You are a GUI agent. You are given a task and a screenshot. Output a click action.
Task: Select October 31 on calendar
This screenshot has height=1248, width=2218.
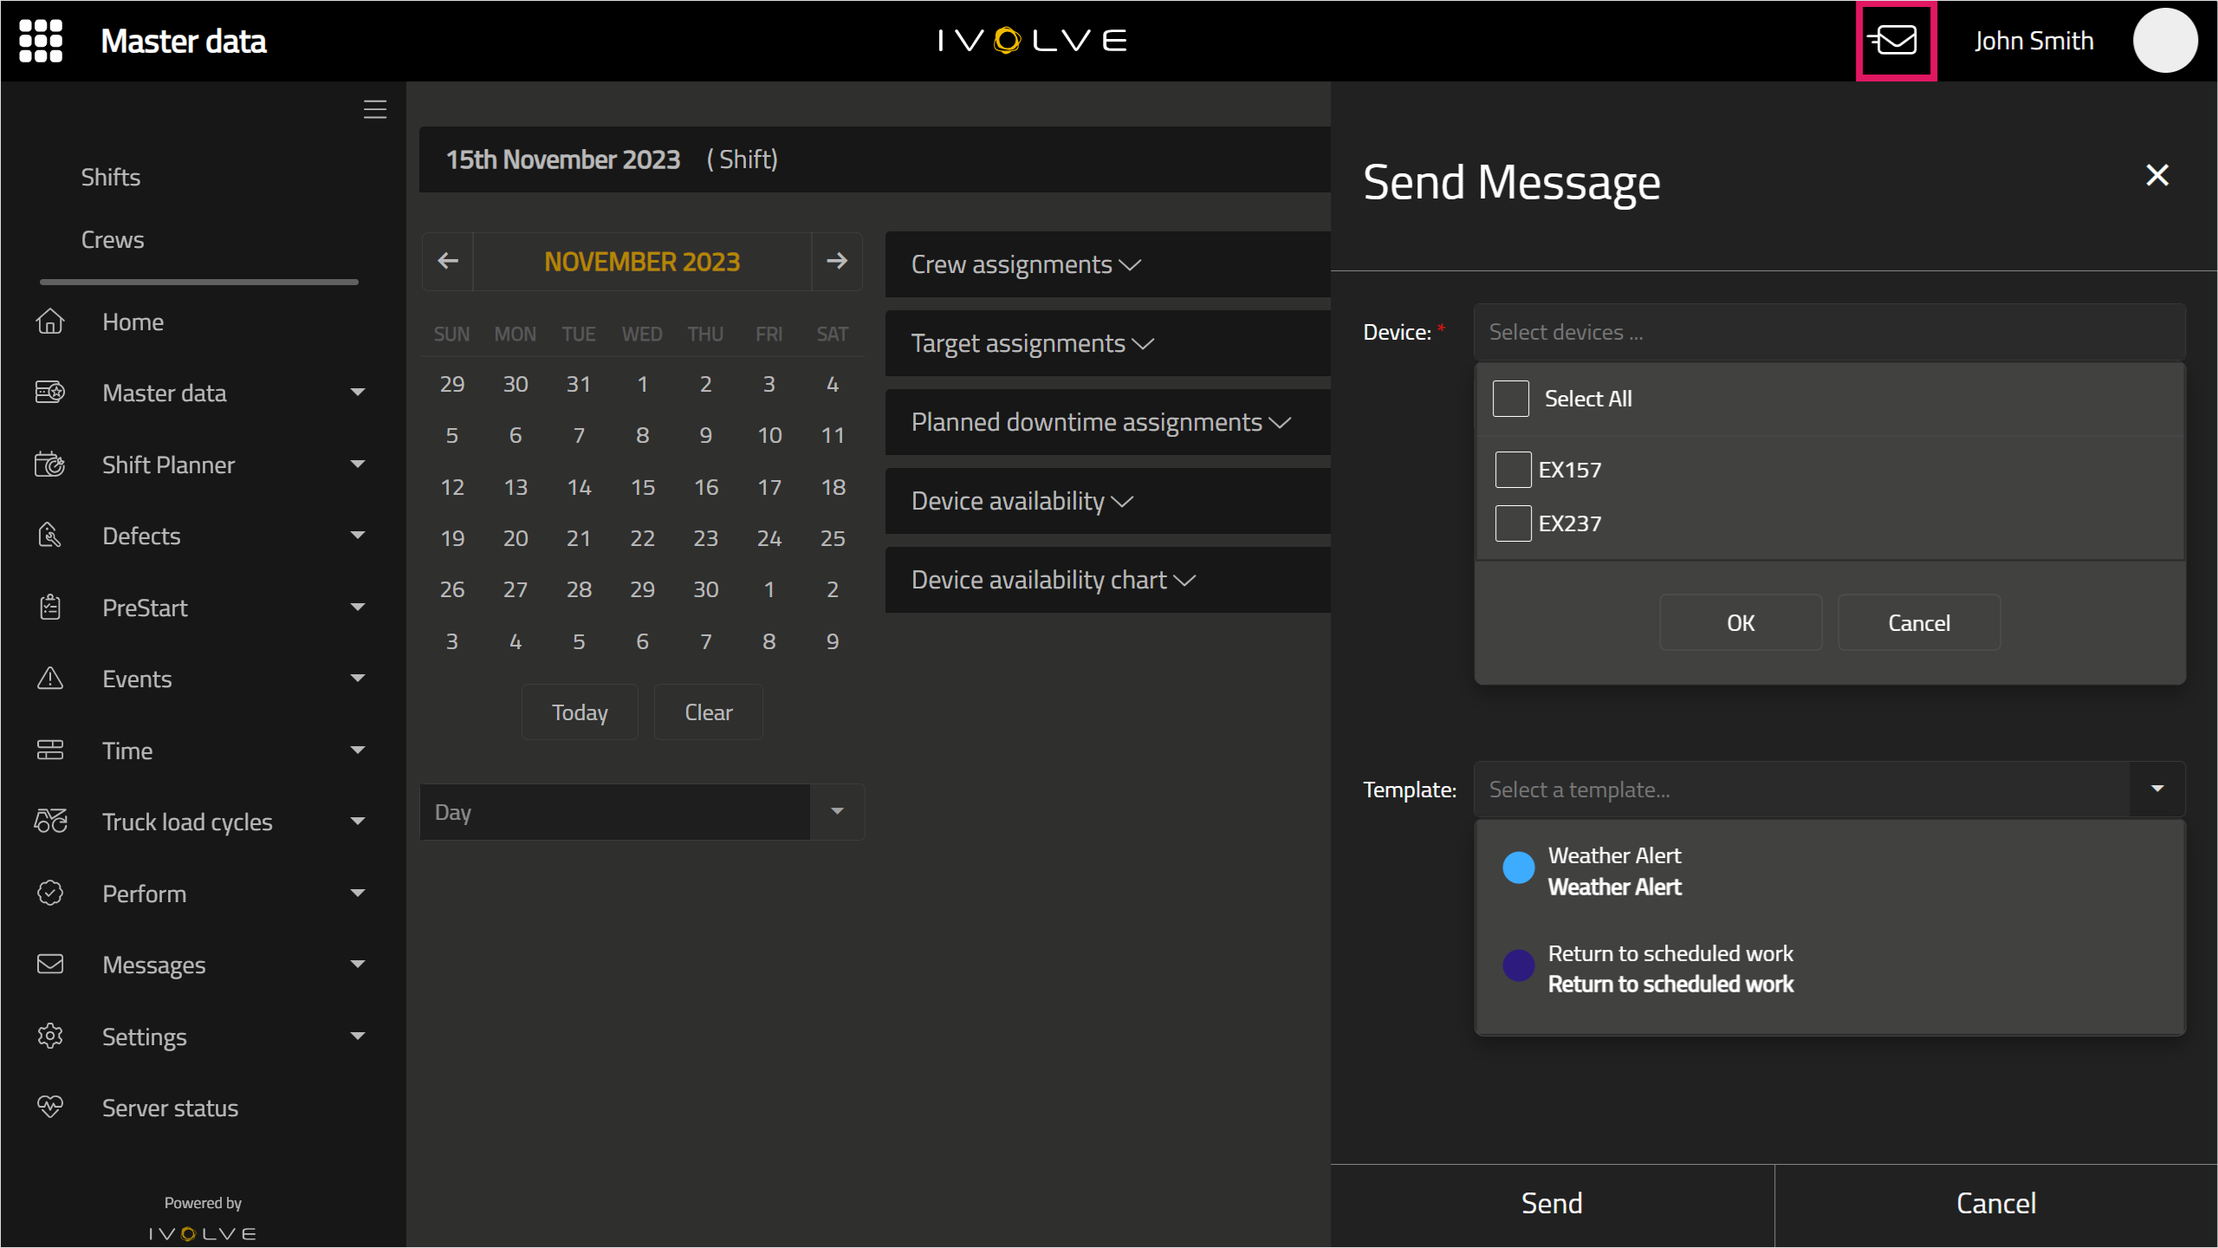click(579, 384)
